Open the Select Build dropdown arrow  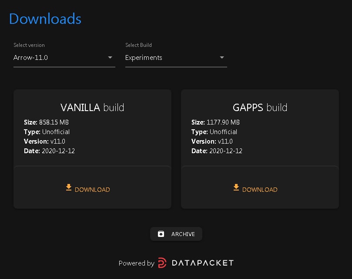222,58
